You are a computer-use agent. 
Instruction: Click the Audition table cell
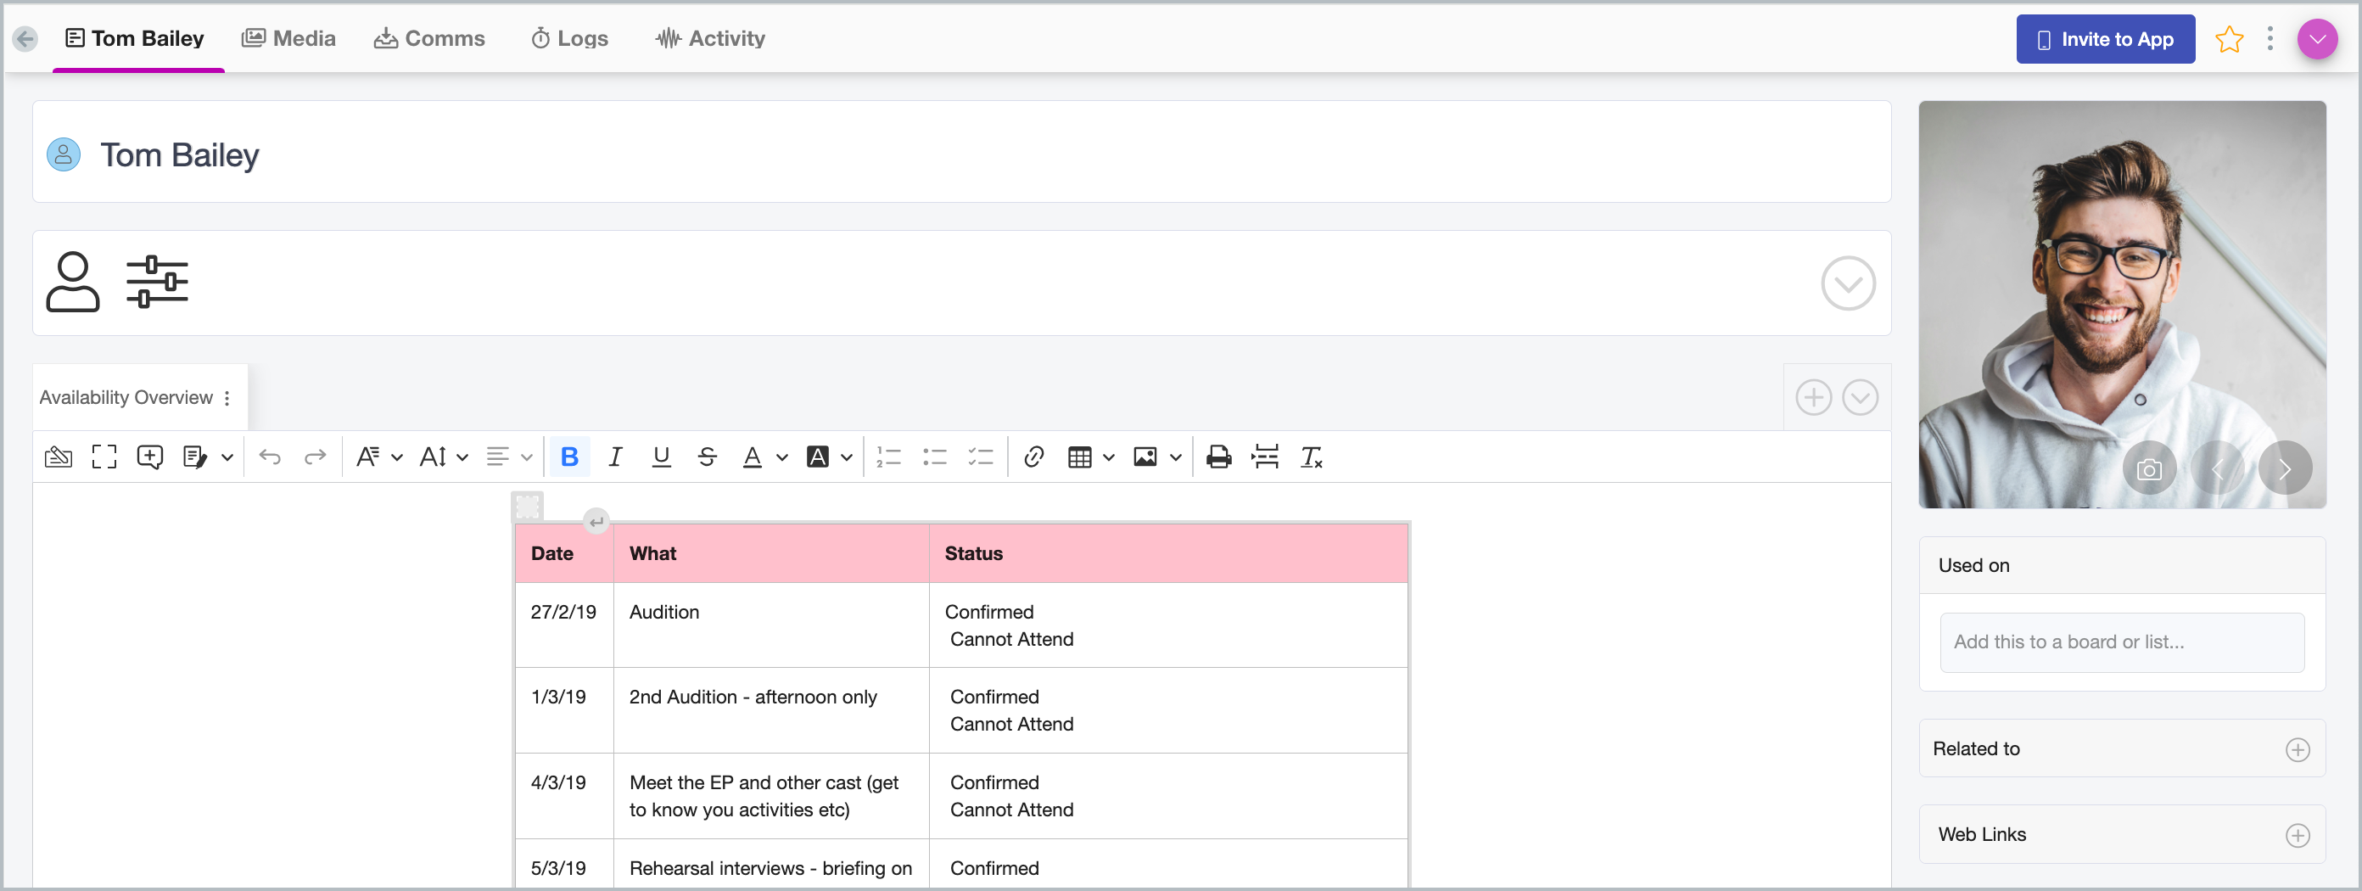tap(770, 625)
